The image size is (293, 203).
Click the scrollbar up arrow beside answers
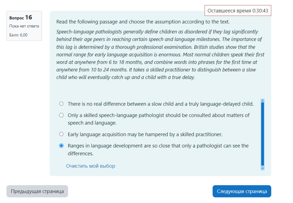coord(262,101)
